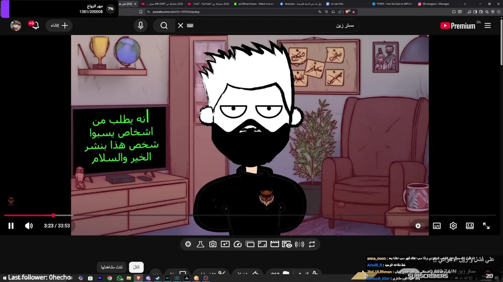Screen dimensions: 503x282
Task: Open the on-screen keyboard icon in search
Action: point(190,25)
